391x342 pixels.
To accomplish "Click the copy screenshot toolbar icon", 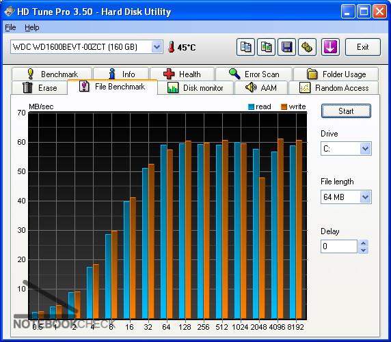I will pyautogui.click(x=266, y=47).
